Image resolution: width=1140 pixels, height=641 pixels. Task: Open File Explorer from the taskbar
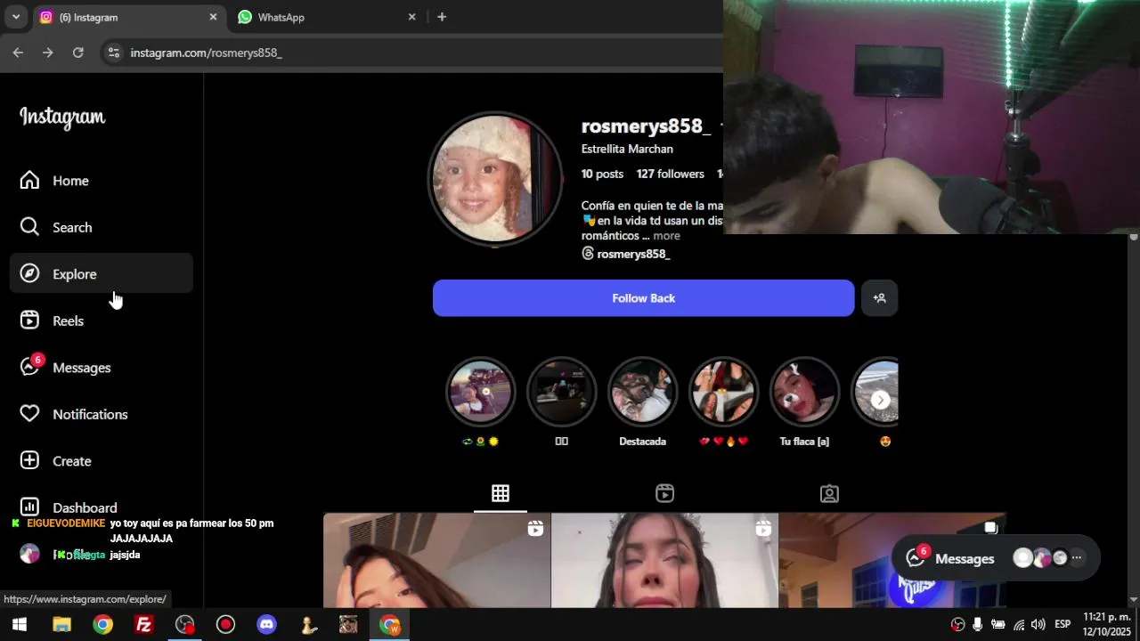point(61,625)
